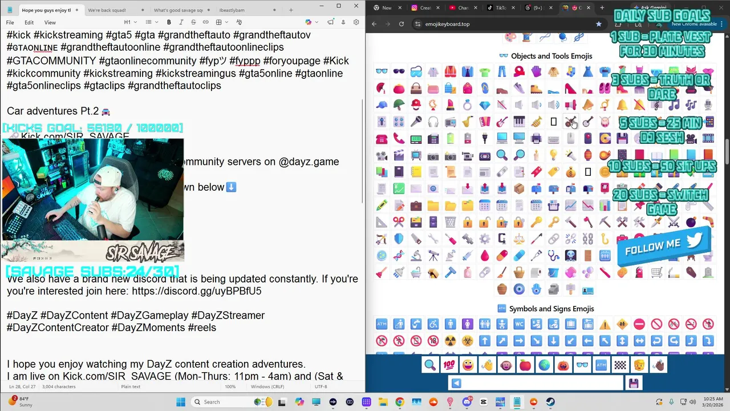Select the studio microphone emoji next to headphones

416,122
